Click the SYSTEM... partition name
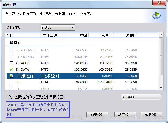 (x=26, y=57)
